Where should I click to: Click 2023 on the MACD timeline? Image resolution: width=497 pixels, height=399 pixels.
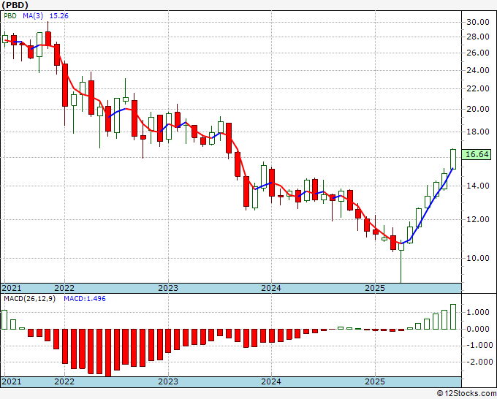point(168,381)
